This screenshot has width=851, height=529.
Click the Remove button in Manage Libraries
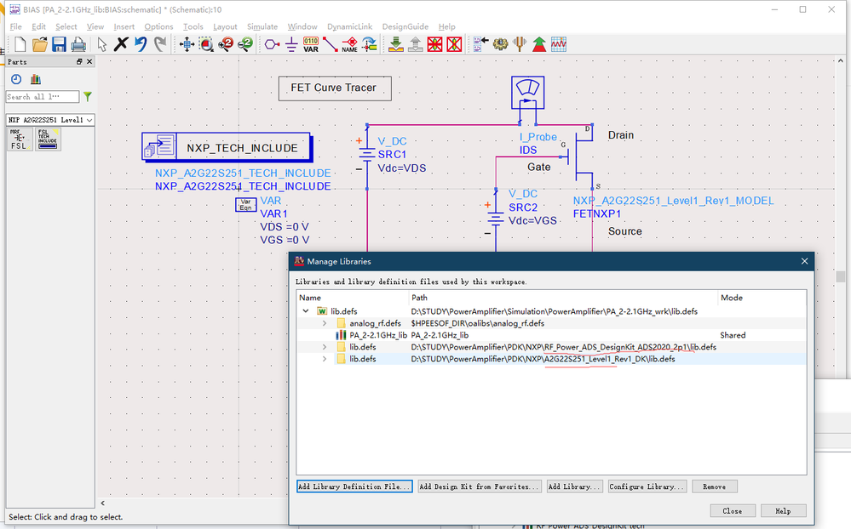[x=715, y=486]
